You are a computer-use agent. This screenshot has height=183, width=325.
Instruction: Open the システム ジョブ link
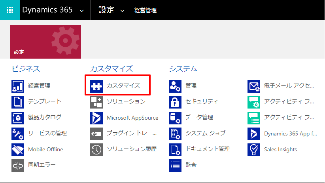click(206, 133)
